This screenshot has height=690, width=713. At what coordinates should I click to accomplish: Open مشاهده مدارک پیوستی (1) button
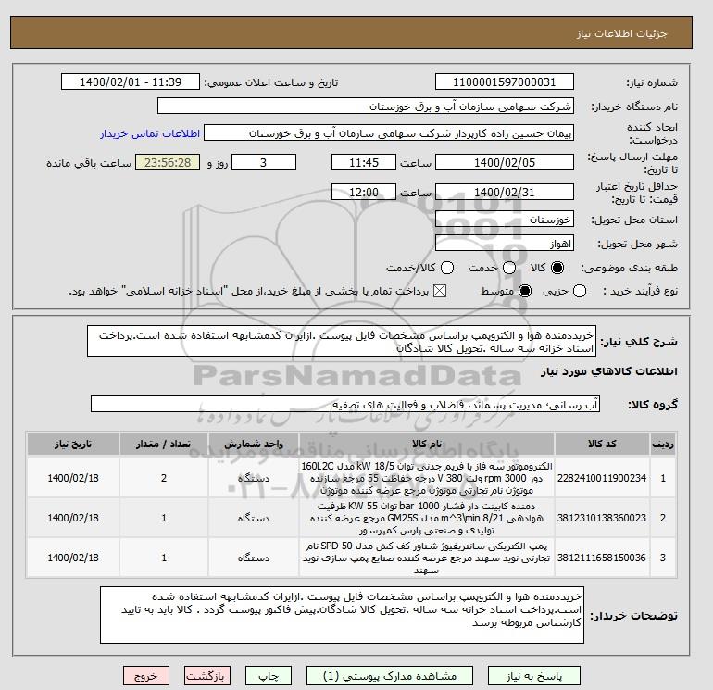pos(390,676)
